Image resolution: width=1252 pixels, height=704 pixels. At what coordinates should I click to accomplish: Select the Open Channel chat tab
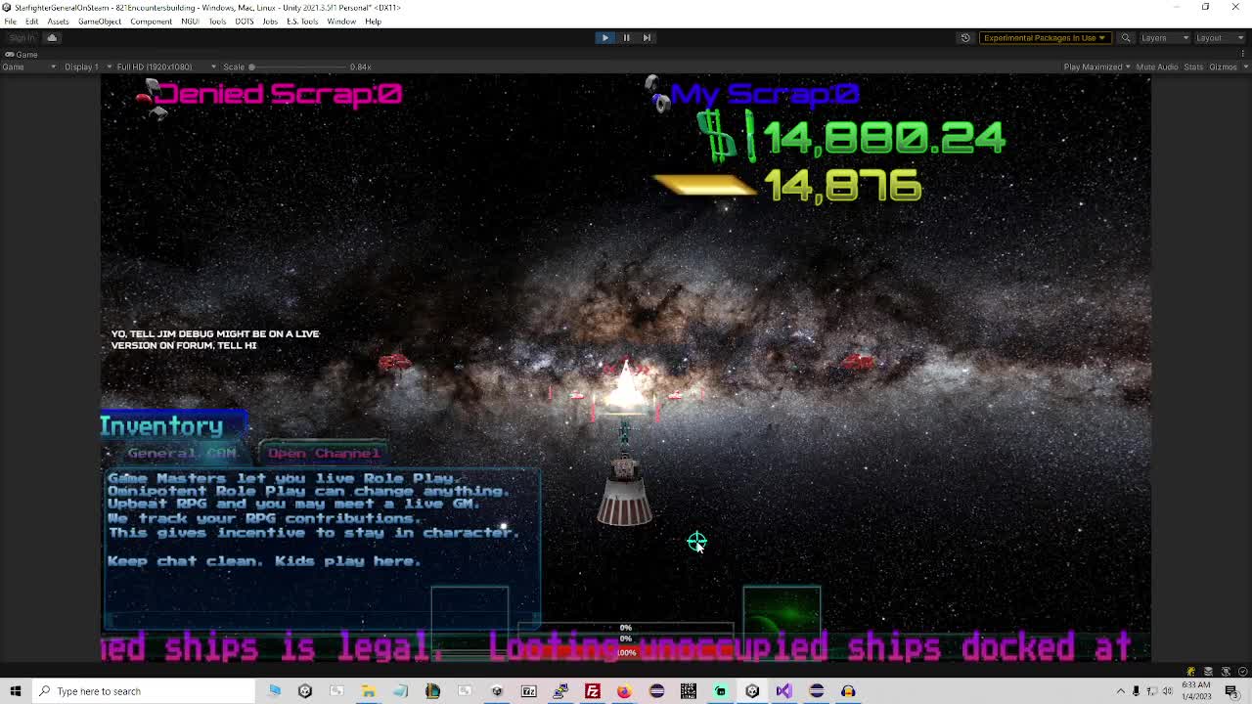pyautogui.click(x=324, y=454)
